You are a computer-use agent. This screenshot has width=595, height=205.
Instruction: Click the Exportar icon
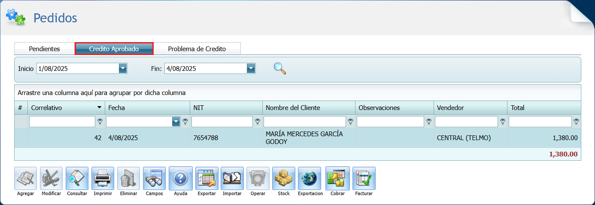coord(206,178)
